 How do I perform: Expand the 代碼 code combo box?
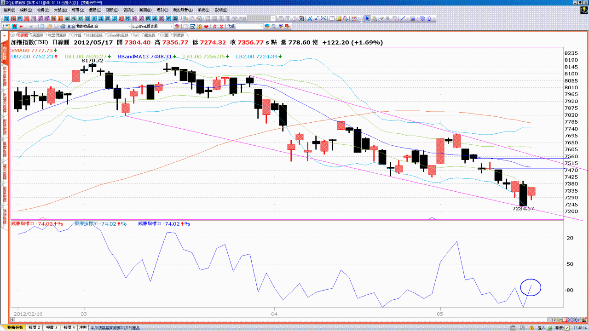pyautogui.click(x=262, y=27)
